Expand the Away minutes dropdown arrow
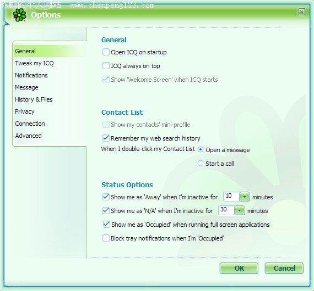314x291 pixels. (x=245, y=197)
